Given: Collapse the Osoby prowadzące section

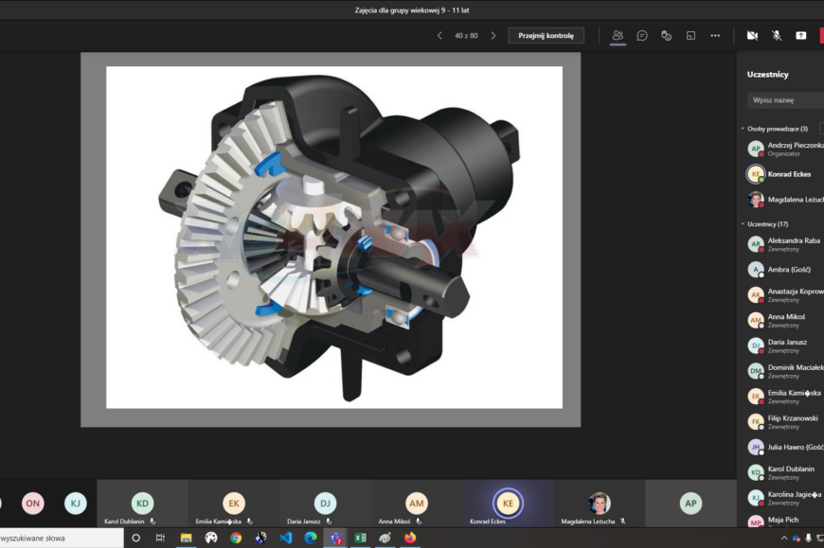Looking at the screenshot, I should click(743, 129).
